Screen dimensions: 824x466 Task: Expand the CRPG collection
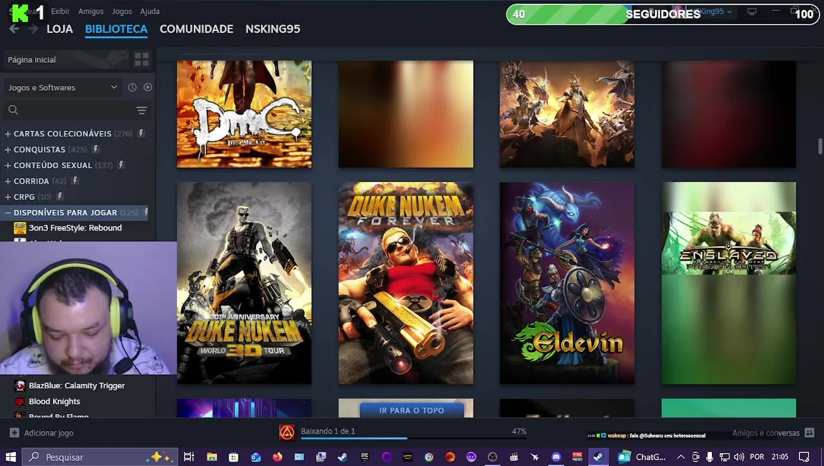[x=8, y=197]
